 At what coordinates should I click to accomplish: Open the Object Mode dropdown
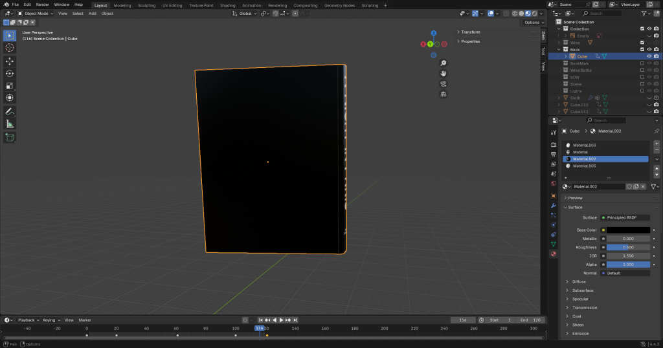[x=36, y=13]
